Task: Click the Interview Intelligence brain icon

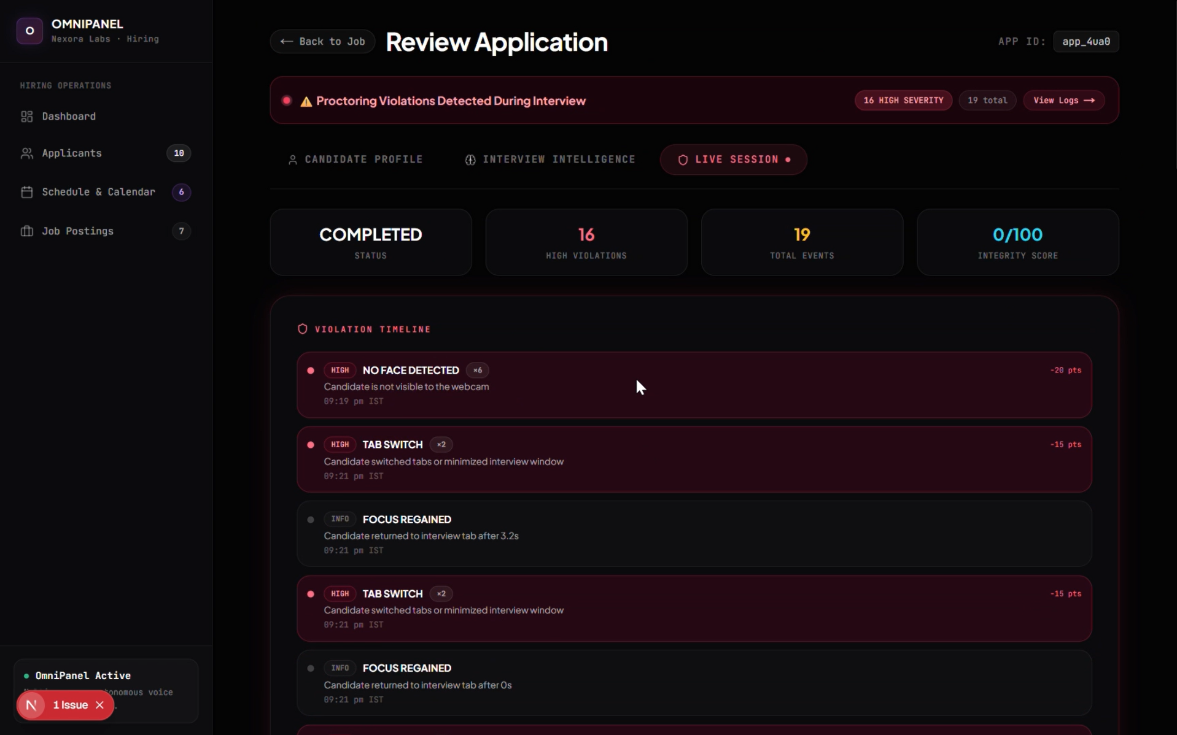Action: pos(470,160)
